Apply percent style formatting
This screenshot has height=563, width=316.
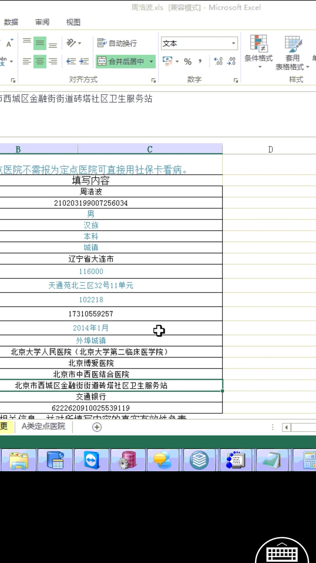tap(188, 62)
